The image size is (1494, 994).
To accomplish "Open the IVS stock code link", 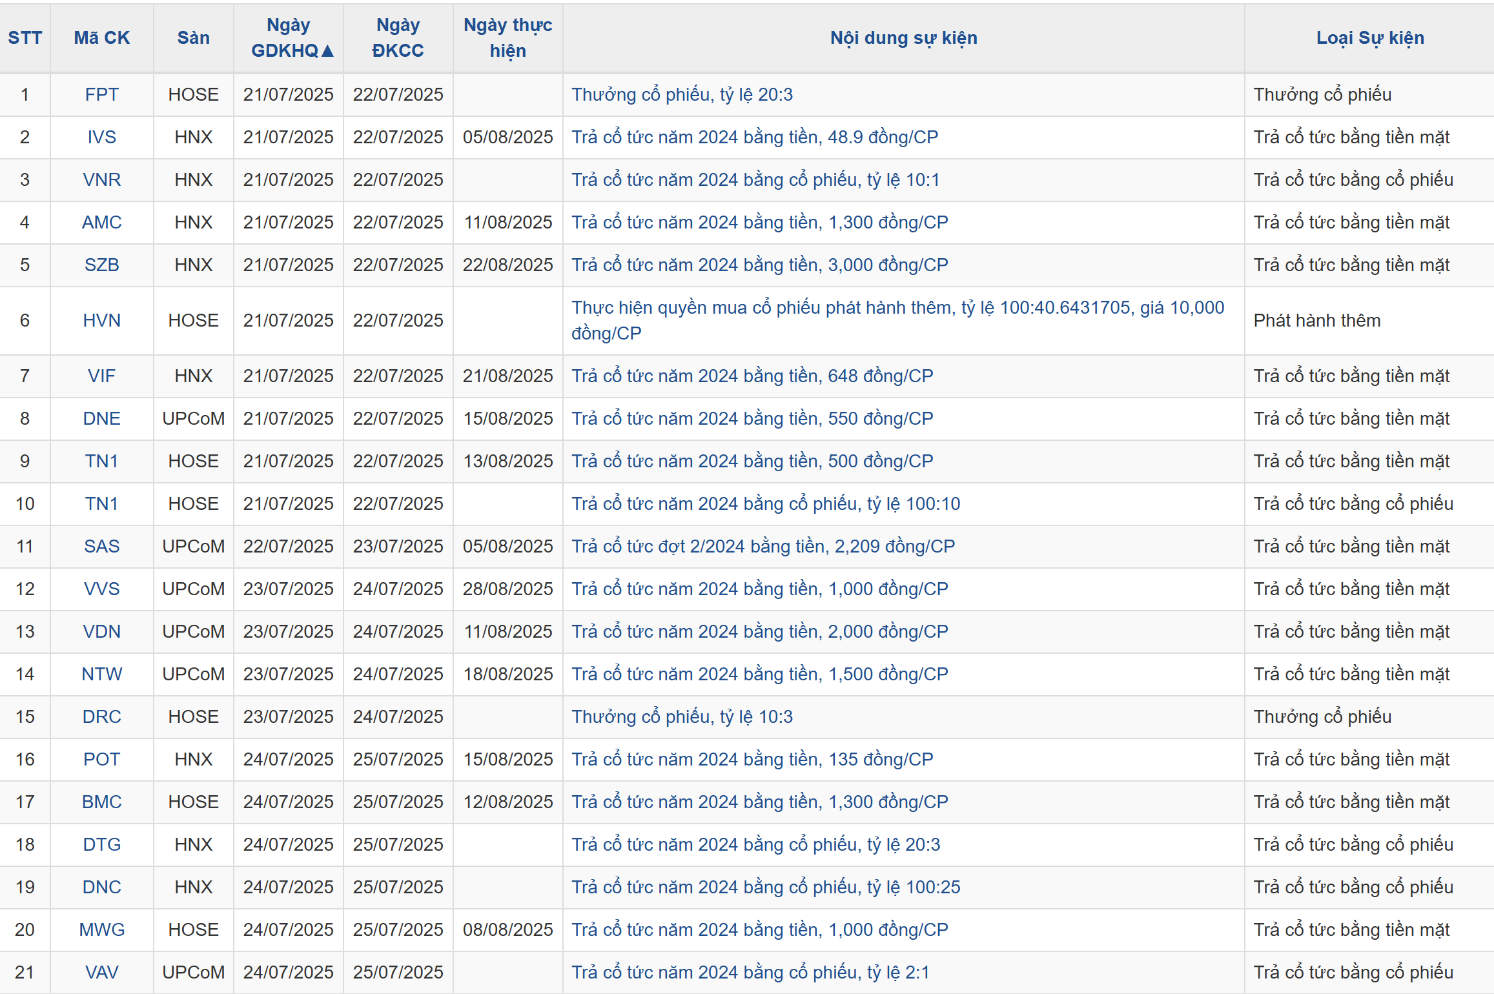I will [102, 137].
